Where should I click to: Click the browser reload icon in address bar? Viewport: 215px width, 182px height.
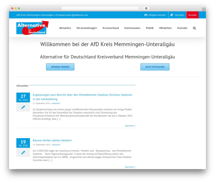140,8
